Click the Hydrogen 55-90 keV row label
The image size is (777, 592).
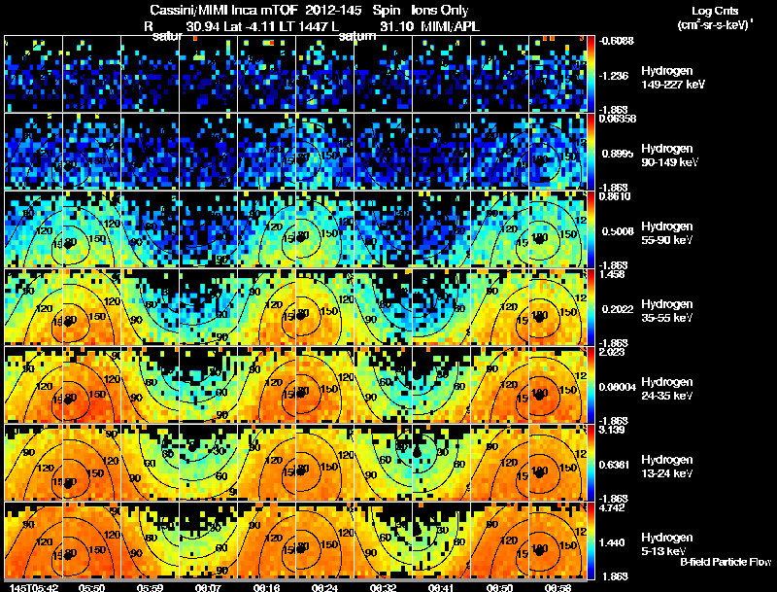[667, 233]
